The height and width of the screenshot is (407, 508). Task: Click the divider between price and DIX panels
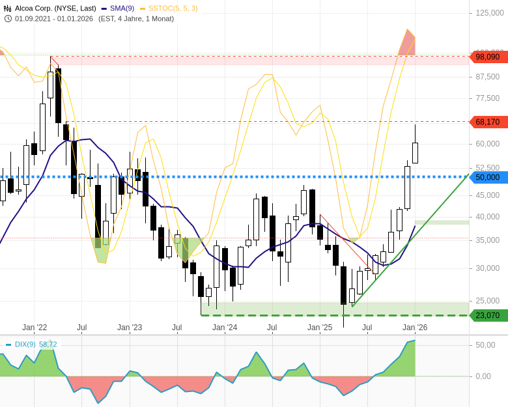click(254, 335)
